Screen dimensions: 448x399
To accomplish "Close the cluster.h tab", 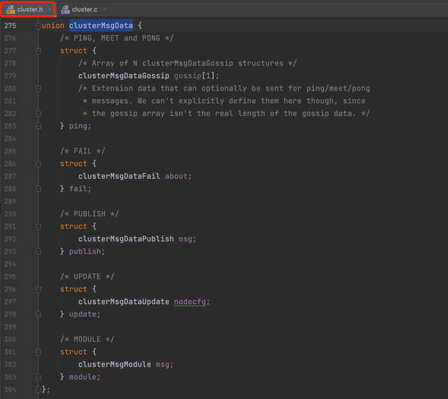I will point(50,10).
